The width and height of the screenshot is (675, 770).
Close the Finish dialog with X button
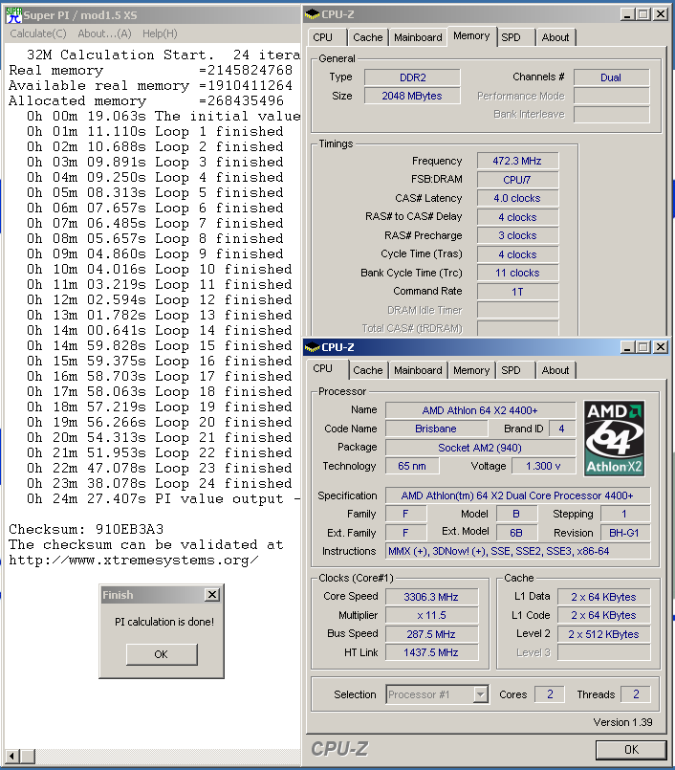[211, 595]
